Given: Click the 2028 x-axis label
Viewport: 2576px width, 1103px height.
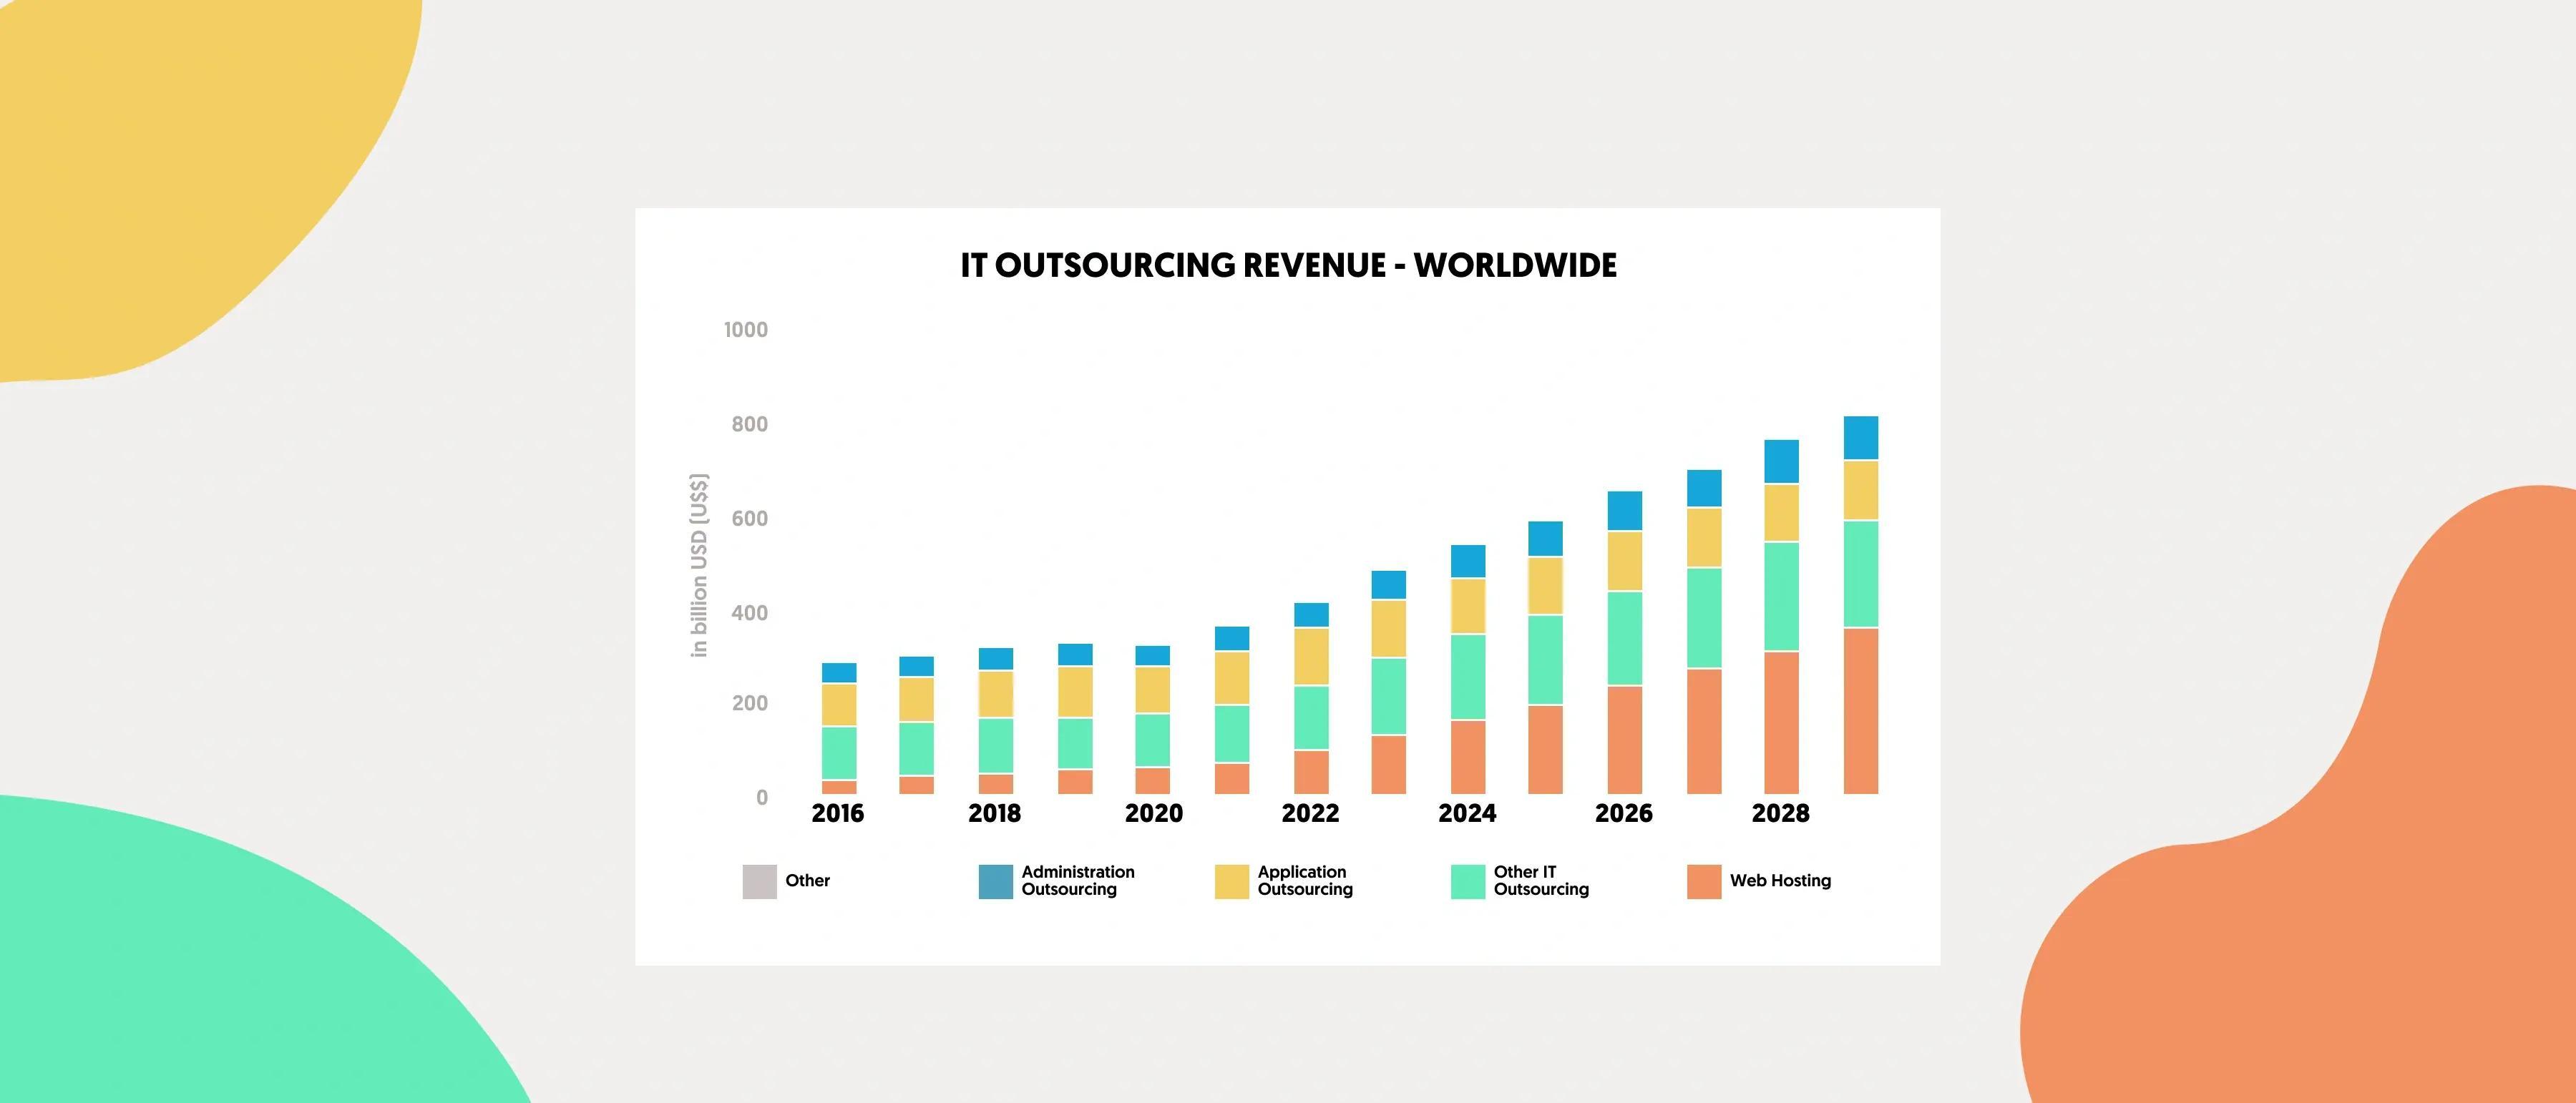Looking at the screenshot, I should pyautogui.click(x=1781, y=813).
